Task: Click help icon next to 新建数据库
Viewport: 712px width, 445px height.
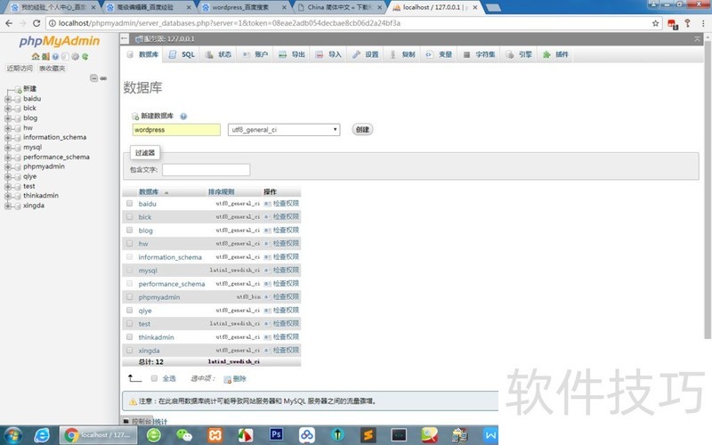Action: point(183,117)
